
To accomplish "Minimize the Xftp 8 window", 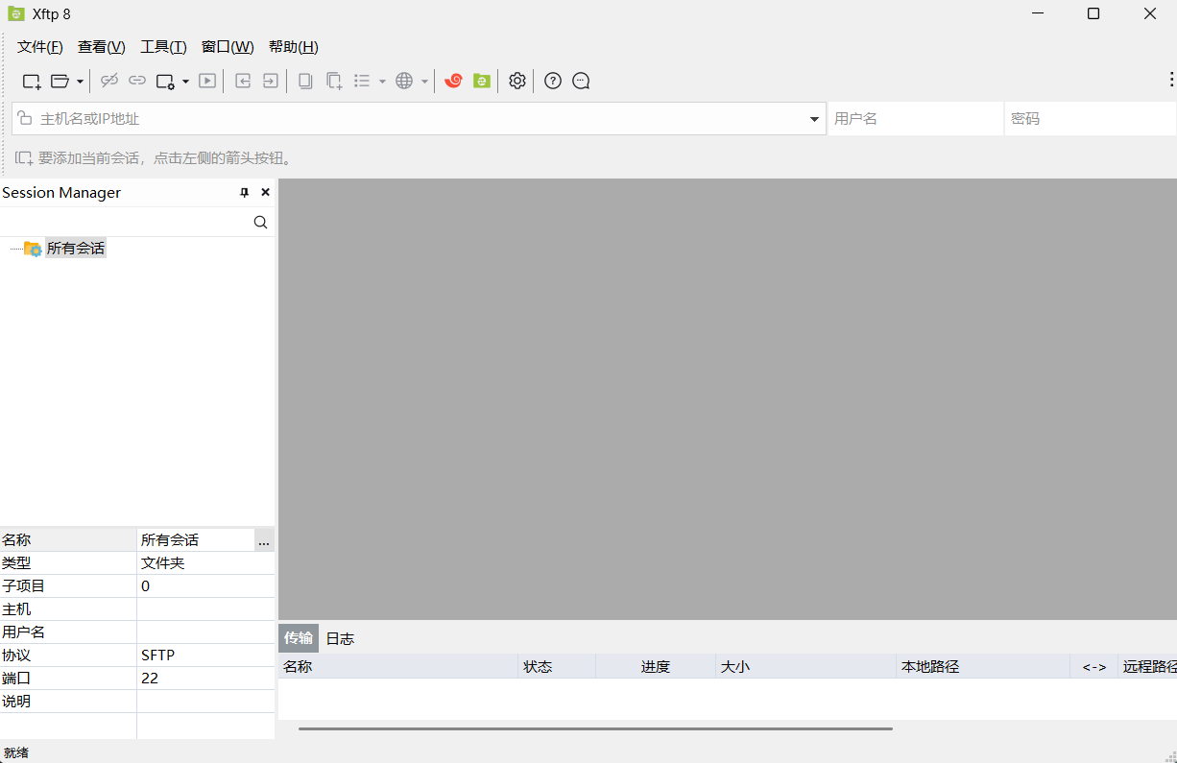I will pyautogui.click(x=1038, y=13).
